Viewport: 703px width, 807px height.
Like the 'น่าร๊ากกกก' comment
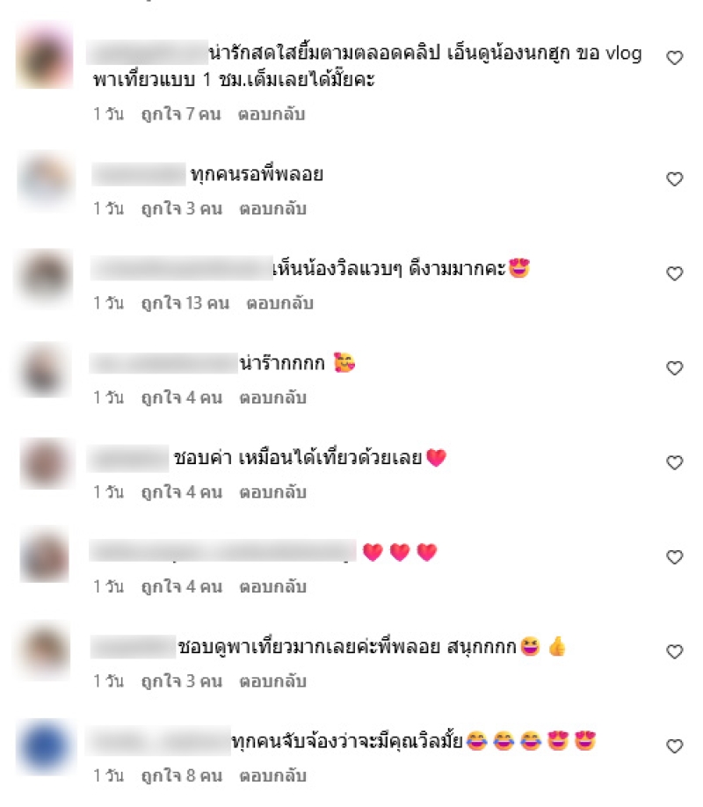tap(674, 368)
